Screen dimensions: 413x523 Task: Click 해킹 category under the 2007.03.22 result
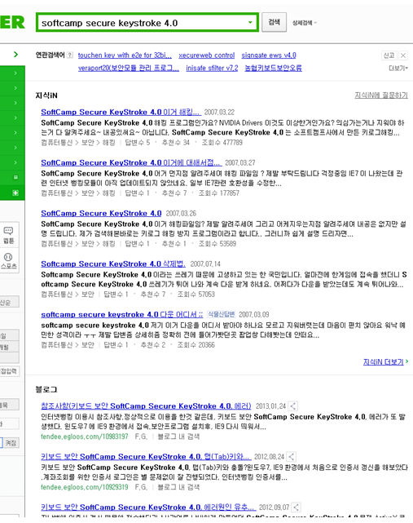(108, 143)
